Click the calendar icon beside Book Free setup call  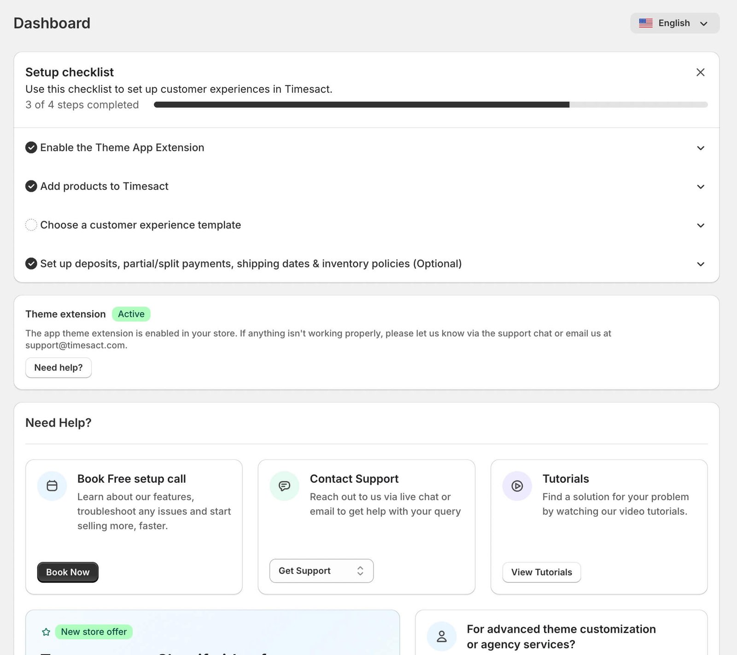[52, 486]
